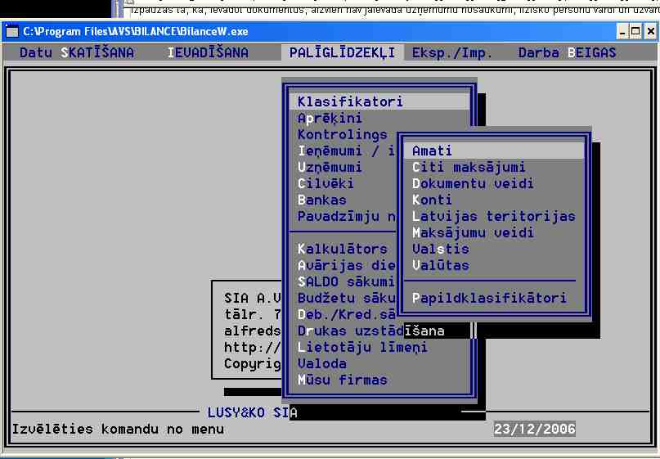Open the Datu SKATĪŠANA menu
The width and height of the screenshot is (660, 459).
[x=77, y=52]
